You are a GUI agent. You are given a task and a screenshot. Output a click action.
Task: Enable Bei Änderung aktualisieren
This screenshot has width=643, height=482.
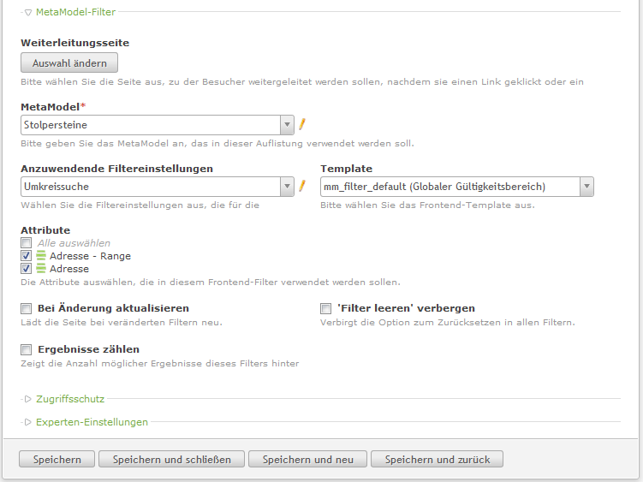point(27,308)
